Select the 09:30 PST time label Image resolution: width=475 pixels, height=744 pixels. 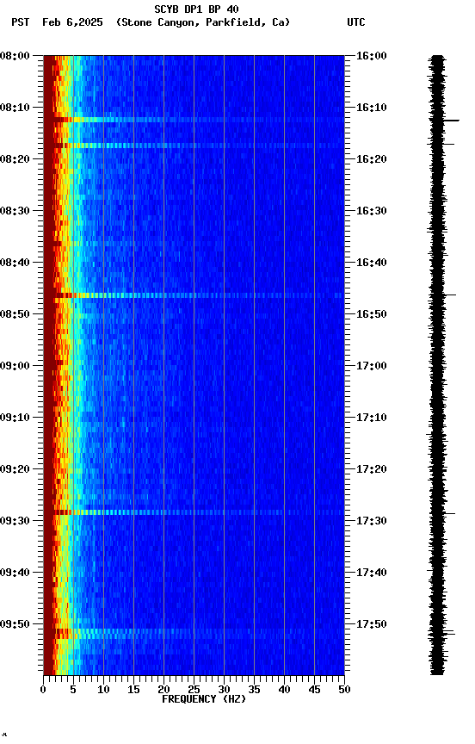(15, 521)
